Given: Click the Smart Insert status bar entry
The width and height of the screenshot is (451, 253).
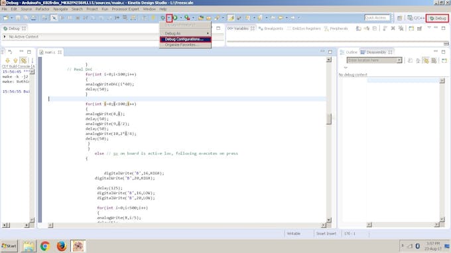Looking at the screenshot, I should pyautogui.click(x=326, y=234).
